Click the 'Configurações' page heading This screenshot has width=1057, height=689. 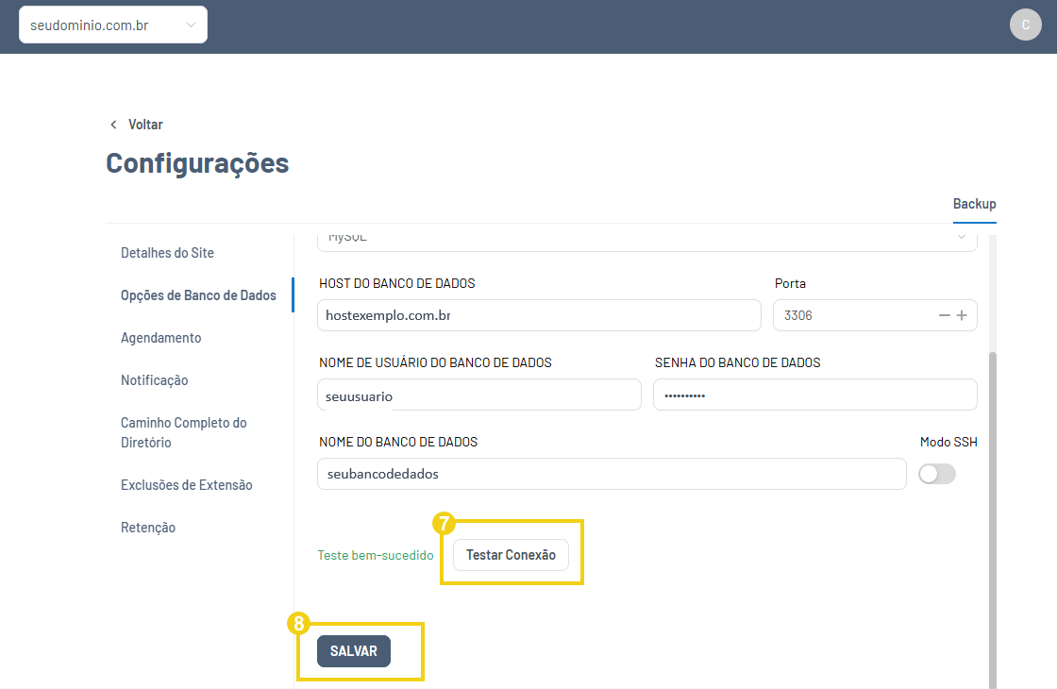[197, 163]
